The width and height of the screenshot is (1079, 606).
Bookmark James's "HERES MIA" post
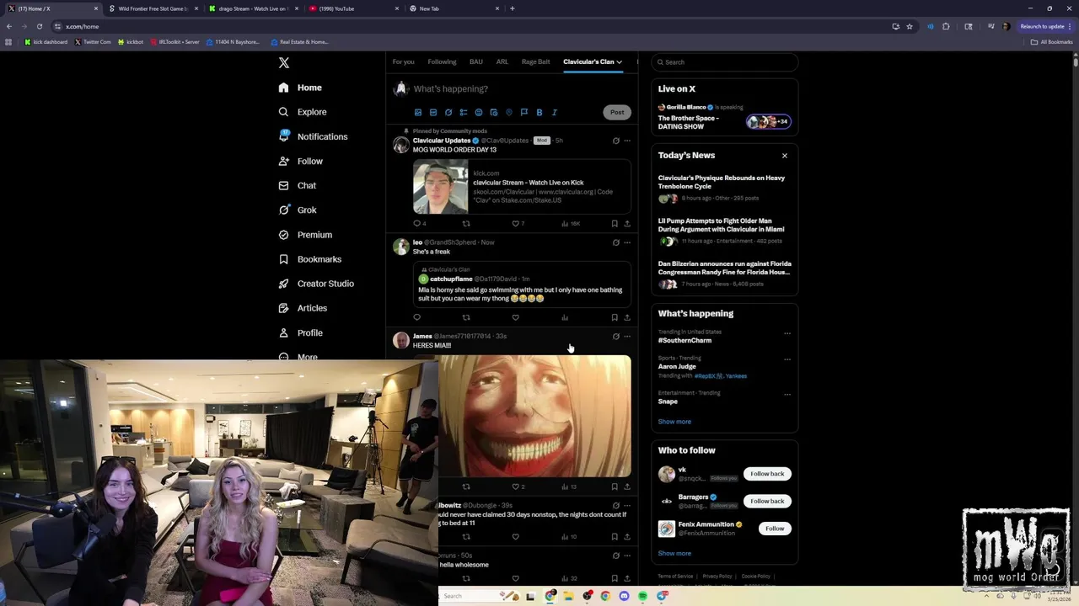(x=615, y=486)
